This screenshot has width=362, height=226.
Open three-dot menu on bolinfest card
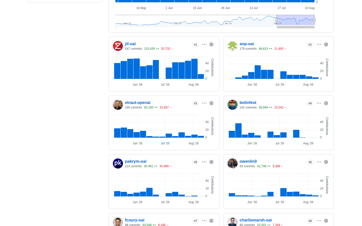pyautogui.click(x=319, y=103)
